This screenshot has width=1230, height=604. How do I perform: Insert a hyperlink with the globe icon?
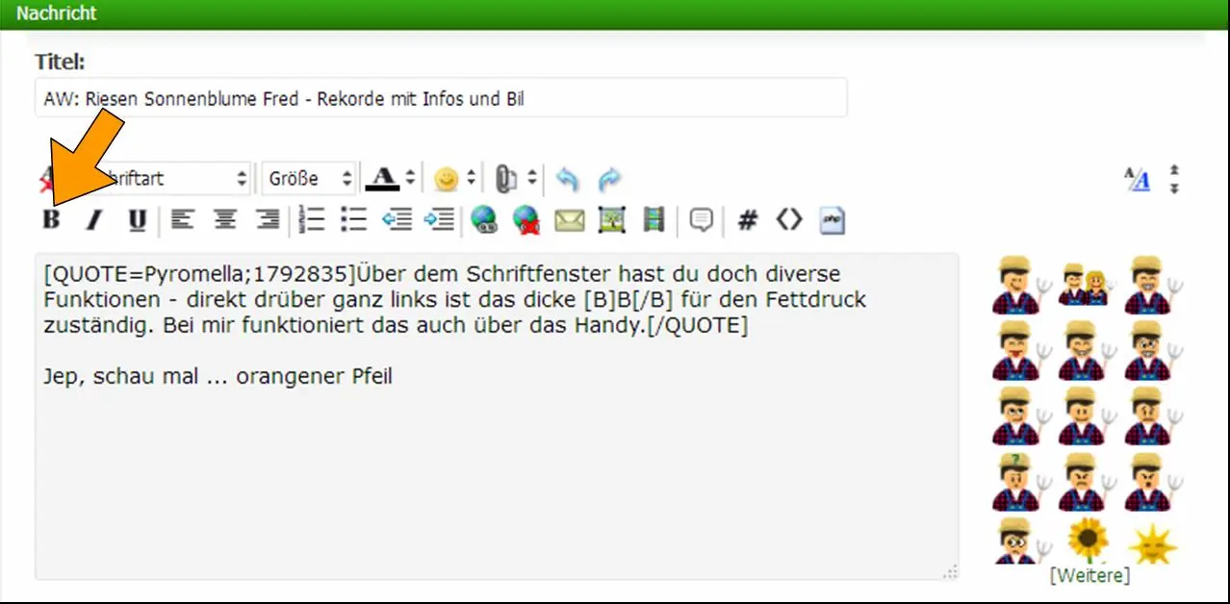coord(482,220)
